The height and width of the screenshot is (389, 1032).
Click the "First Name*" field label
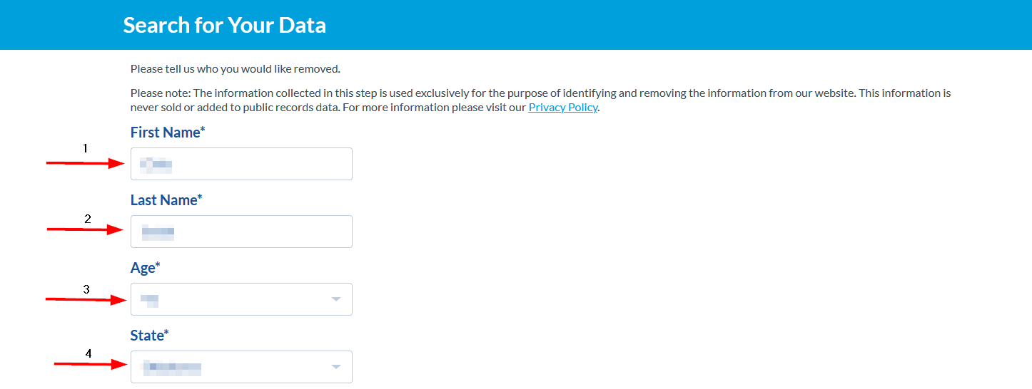168,133
